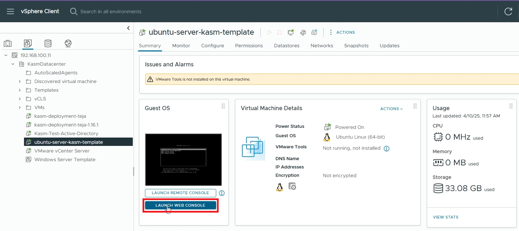The height and width of the screenshot is (231, 519).
Task: Click the VMware Tools info icon
Action: click(386, 148)
